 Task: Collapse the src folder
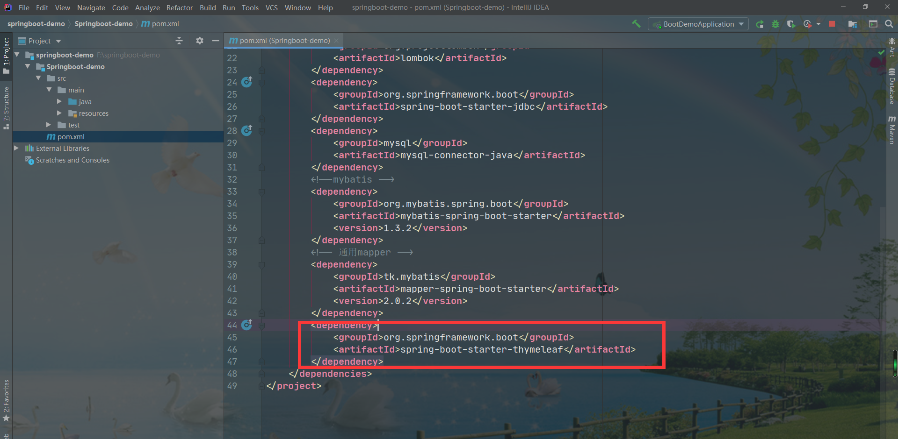(39, 78)
